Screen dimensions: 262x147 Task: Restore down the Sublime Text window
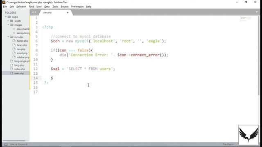[246, 2]
